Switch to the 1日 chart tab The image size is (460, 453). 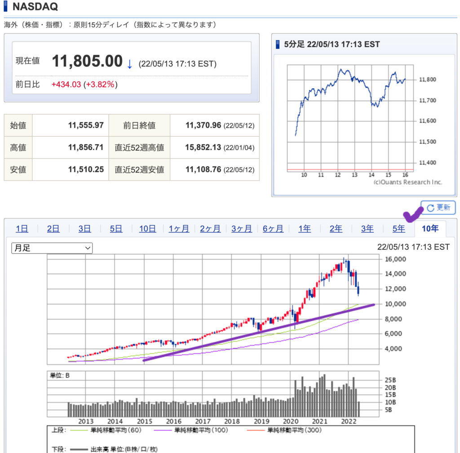click(x=22, y=229)
